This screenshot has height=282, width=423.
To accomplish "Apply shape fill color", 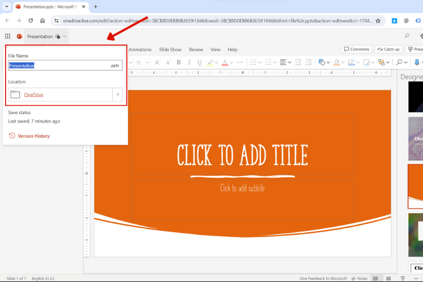I will pyautogui.click(x=337, y=63).
